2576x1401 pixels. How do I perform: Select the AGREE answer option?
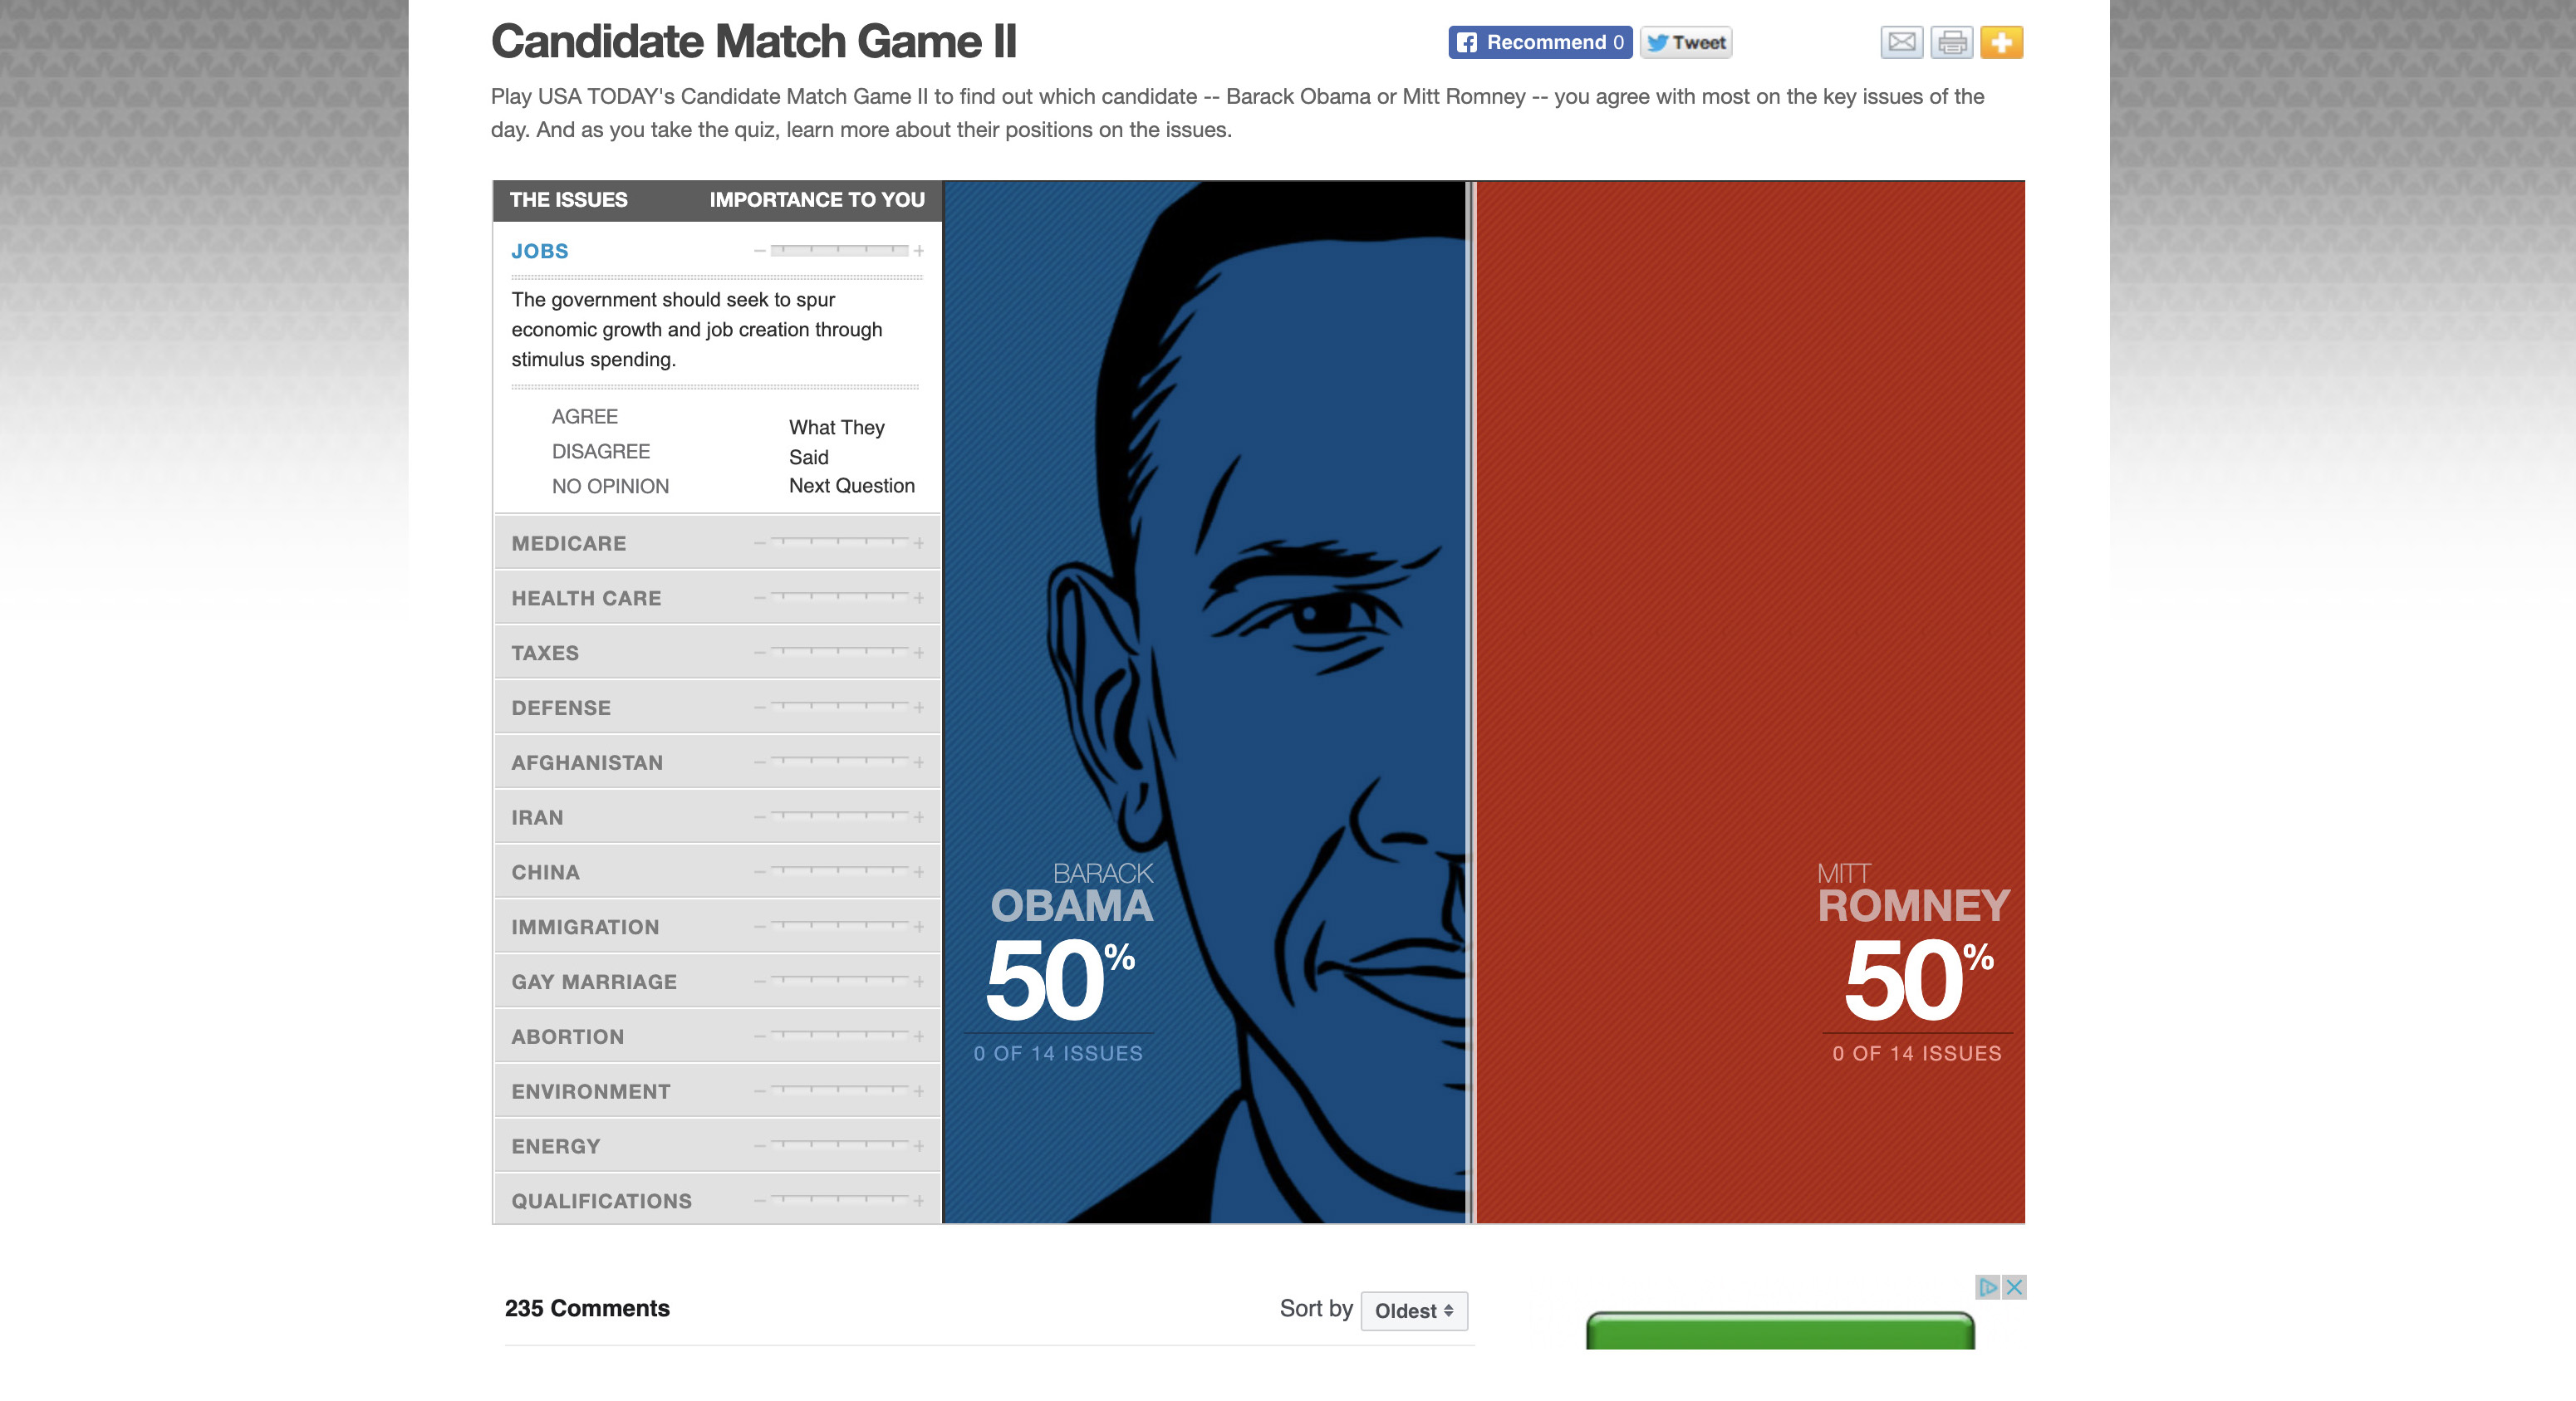[x=585, y=417]
